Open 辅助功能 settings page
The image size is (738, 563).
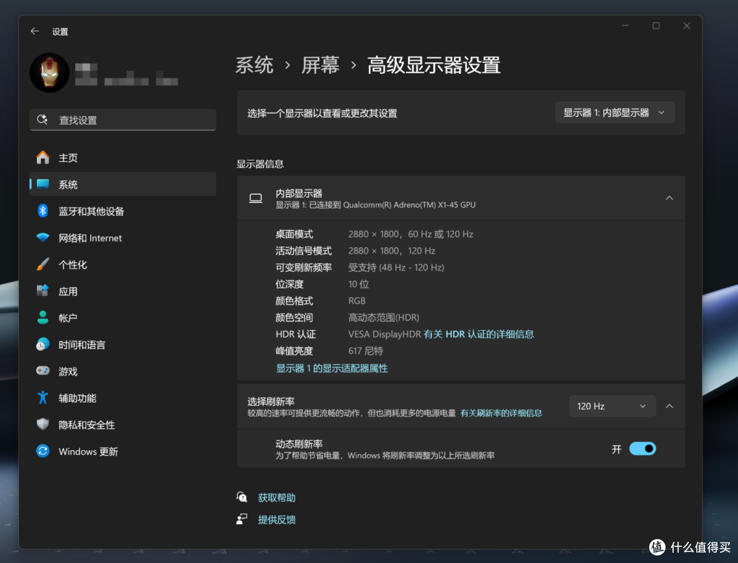[x=123, y=398]
